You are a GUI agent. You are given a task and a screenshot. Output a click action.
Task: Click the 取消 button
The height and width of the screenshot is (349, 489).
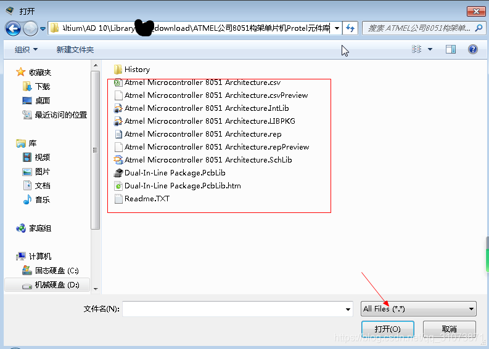point(449,329)
